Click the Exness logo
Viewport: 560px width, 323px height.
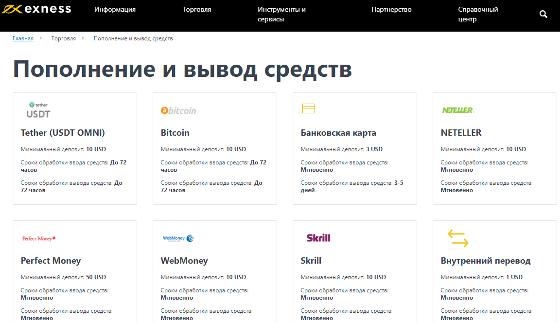click(36, 9)
